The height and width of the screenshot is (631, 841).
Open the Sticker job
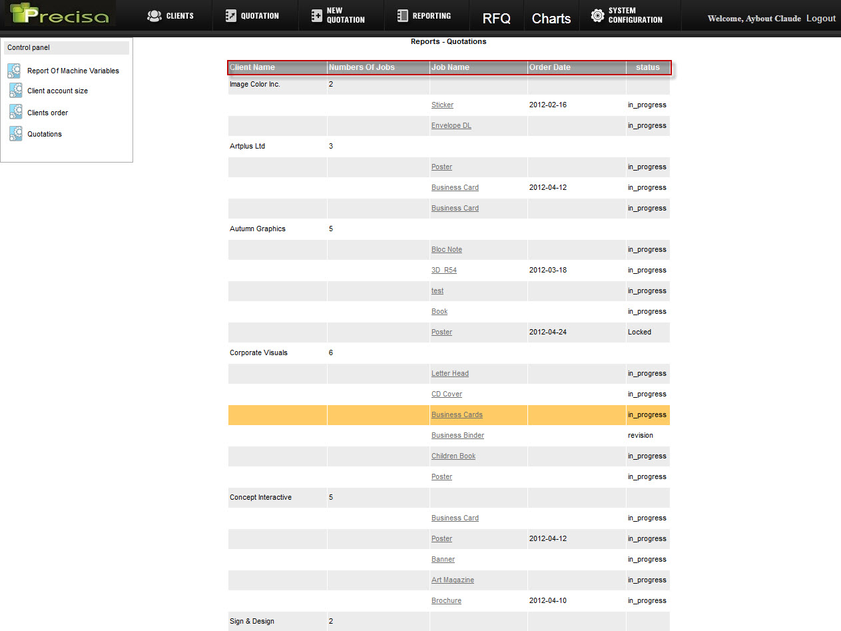tap(442, 105)
